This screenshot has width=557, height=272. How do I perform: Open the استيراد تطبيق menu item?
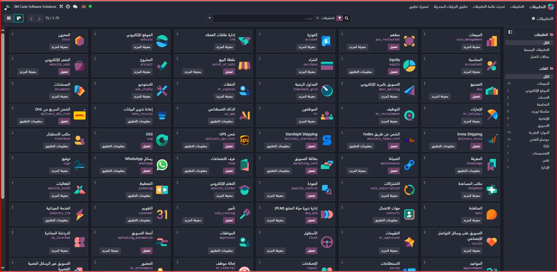coord(418,7)
